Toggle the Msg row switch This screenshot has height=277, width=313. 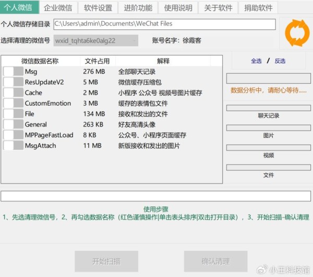(x=14, y=72)
